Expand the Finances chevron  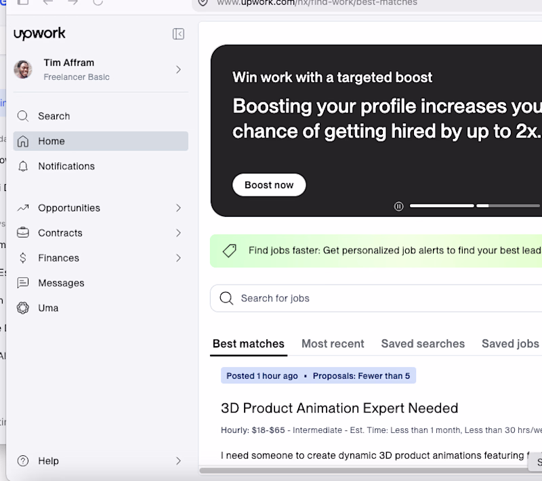pos(178,258)
